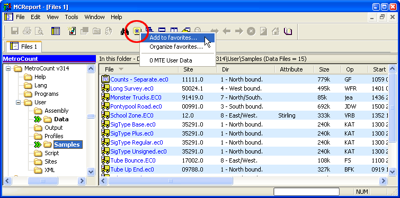Click the file list table toolbar icon
The image size is (400, 198).
pos(55,31)
